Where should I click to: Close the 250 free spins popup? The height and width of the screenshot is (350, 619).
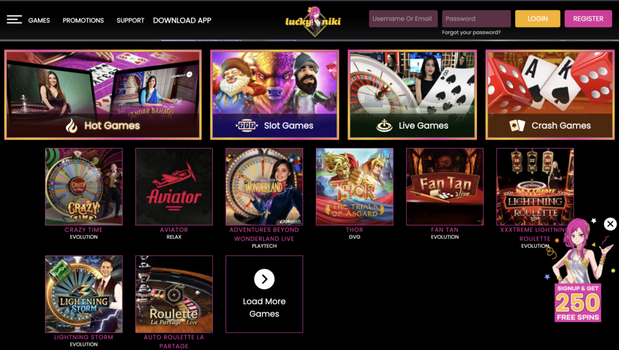[610, 224]
